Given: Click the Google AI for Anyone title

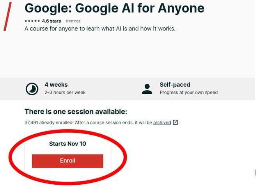Looking at the screenshot, I should [x=115, y=8].
